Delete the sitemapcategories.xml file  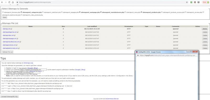[x=205, y=32]
